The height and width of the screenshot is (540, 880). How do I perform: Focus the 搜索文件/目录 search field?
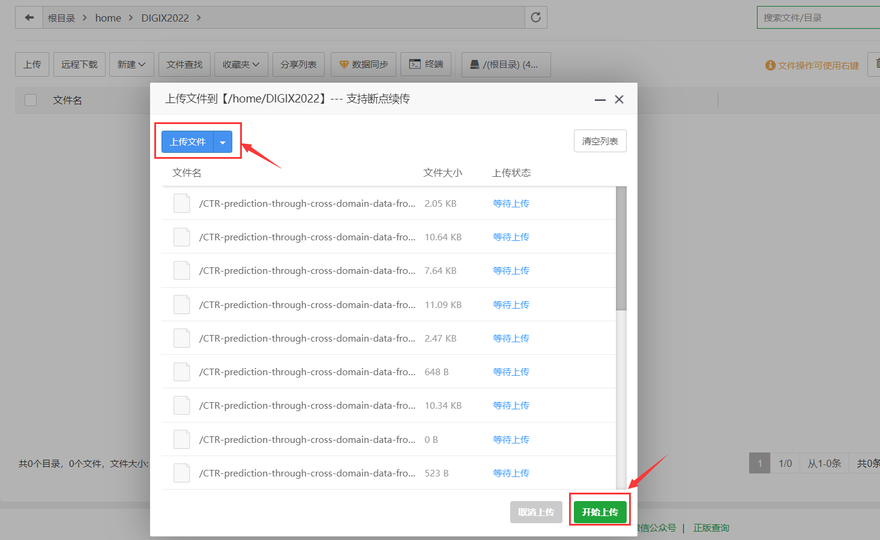click(x=819, y=17)
